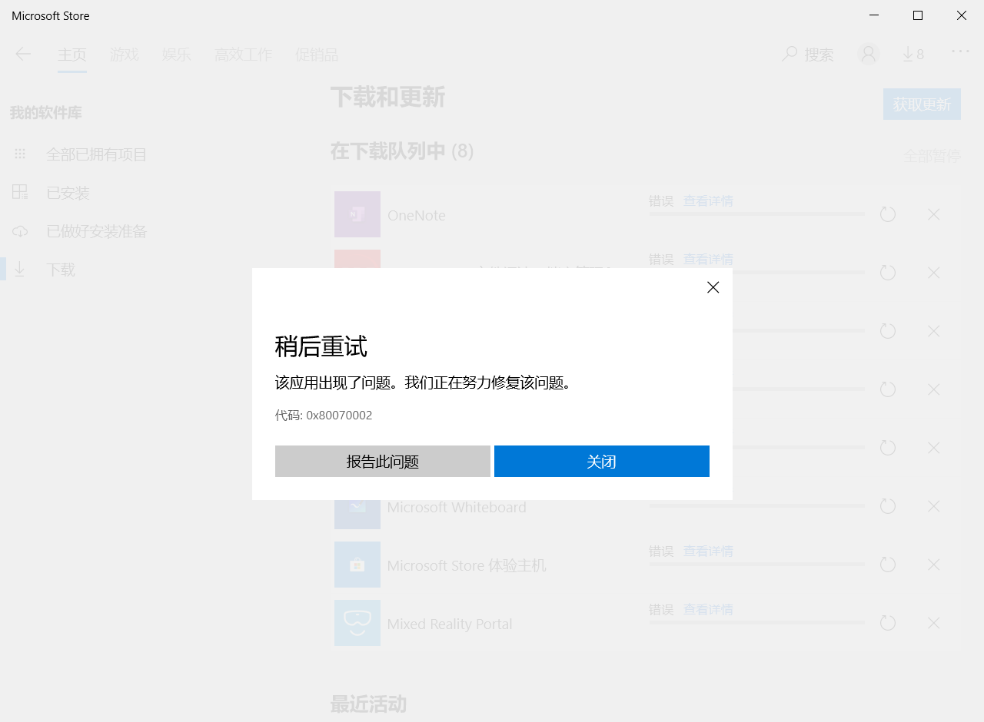Open the downloads indicator showing 8
The width and height of the screenshot is (984, 722).
point(913,55)
